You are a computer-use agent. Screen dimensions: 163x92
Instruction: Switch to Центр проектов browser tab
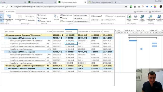click(x=42, y=2)
